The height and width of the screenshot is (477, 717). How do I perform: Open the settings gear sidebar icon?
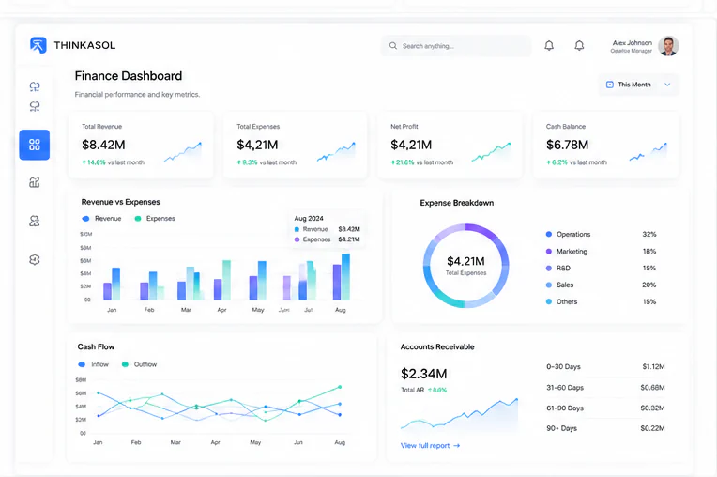tap(35, 259)
